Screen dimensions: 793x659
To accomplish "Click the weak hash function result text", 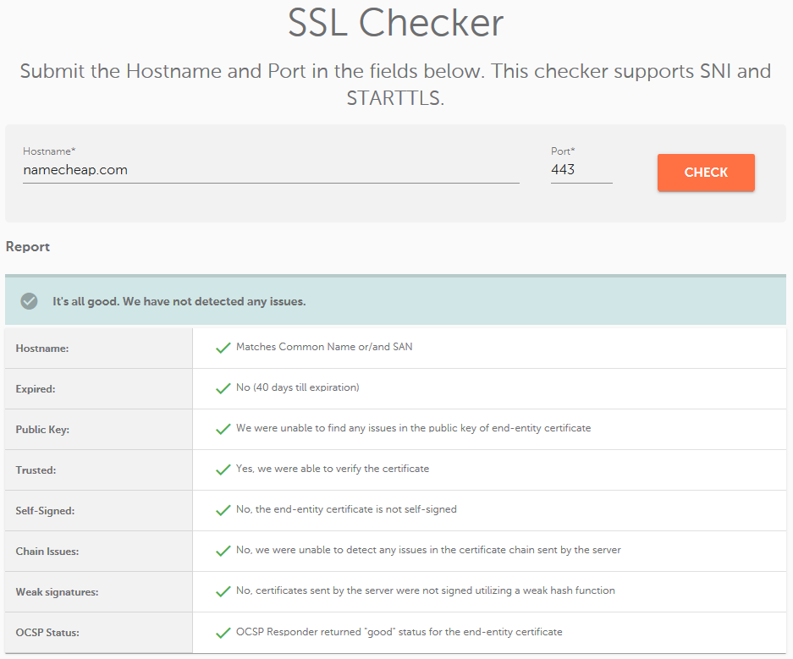I will tap(426, 590).
